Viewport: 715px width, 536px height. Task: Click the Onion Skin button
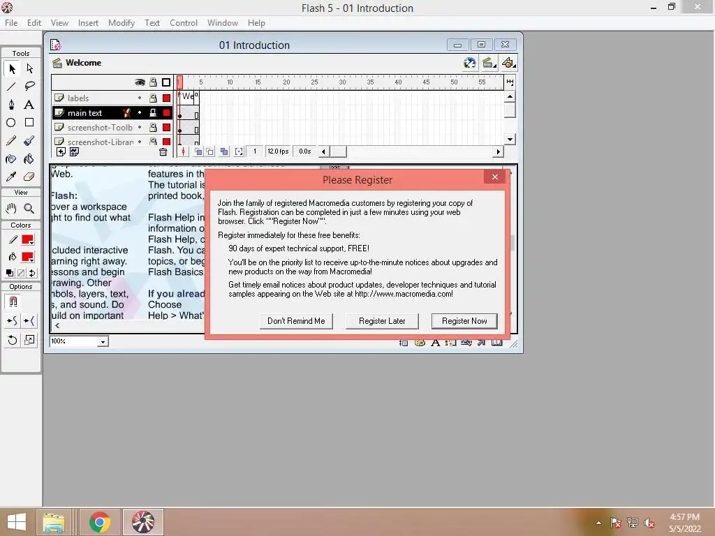pyautogui.click(x=198, y=151)
